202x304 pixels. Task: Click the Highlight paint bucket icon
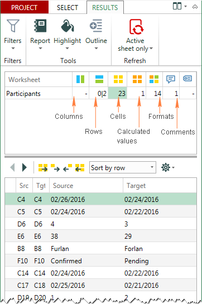pyautogui.click(x=68, y=26)
